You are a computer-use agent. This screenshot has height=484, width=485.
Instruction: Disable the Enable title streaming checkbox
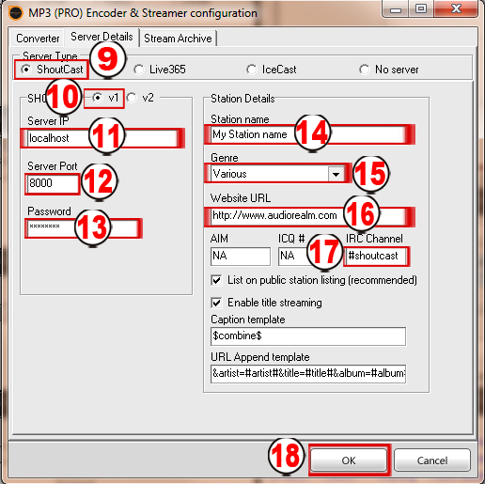click(x=216, y=303)
